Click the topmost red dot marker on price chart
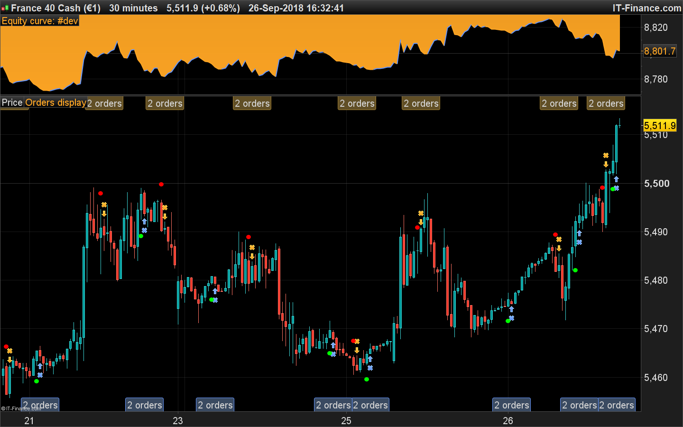 coord(161,184)
